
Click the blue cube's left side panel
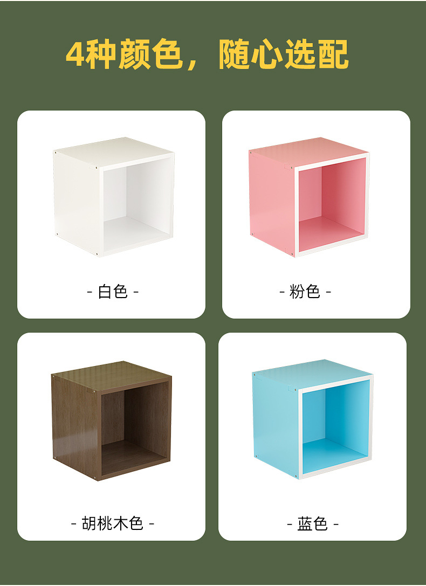[x=276, y=425]
